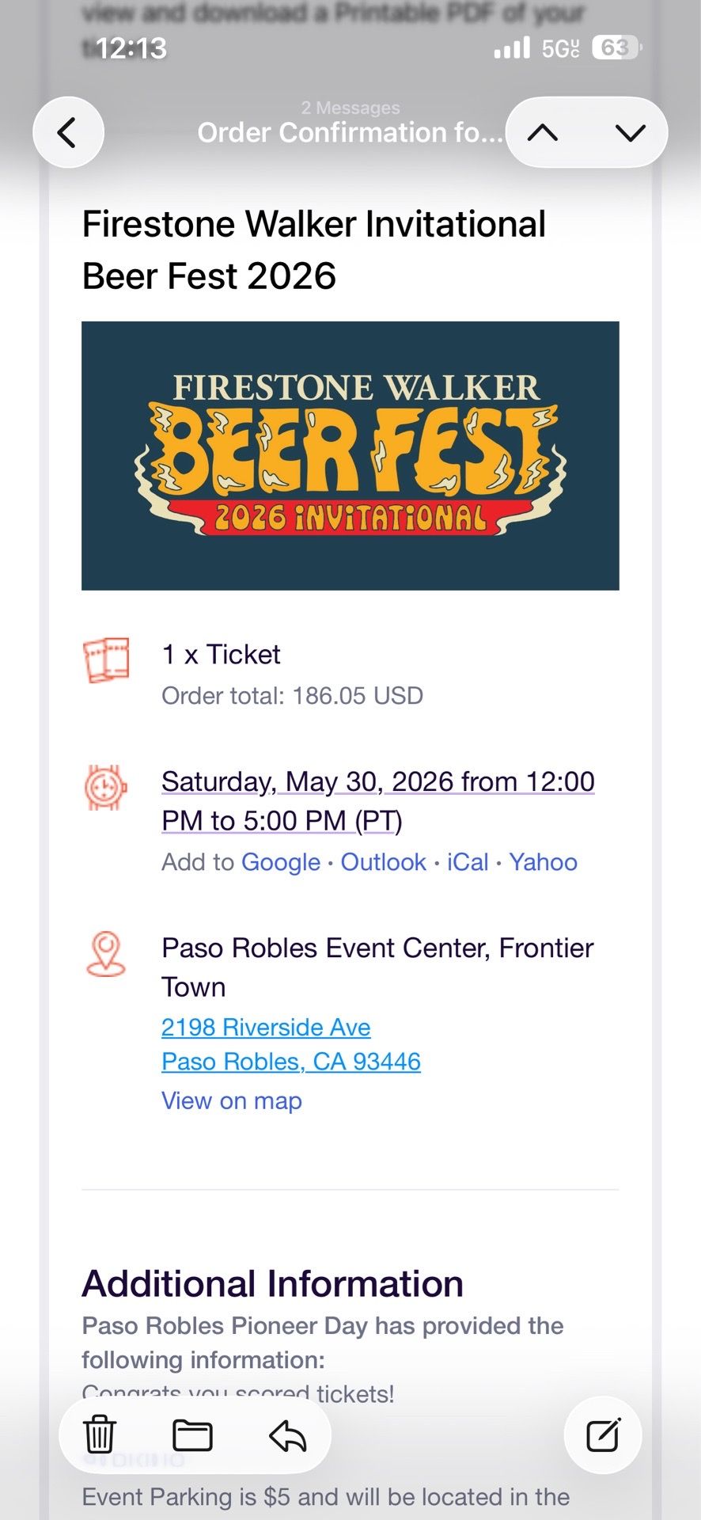Click View on map link
The image size is (701, 1520).
coord(232,1100)
